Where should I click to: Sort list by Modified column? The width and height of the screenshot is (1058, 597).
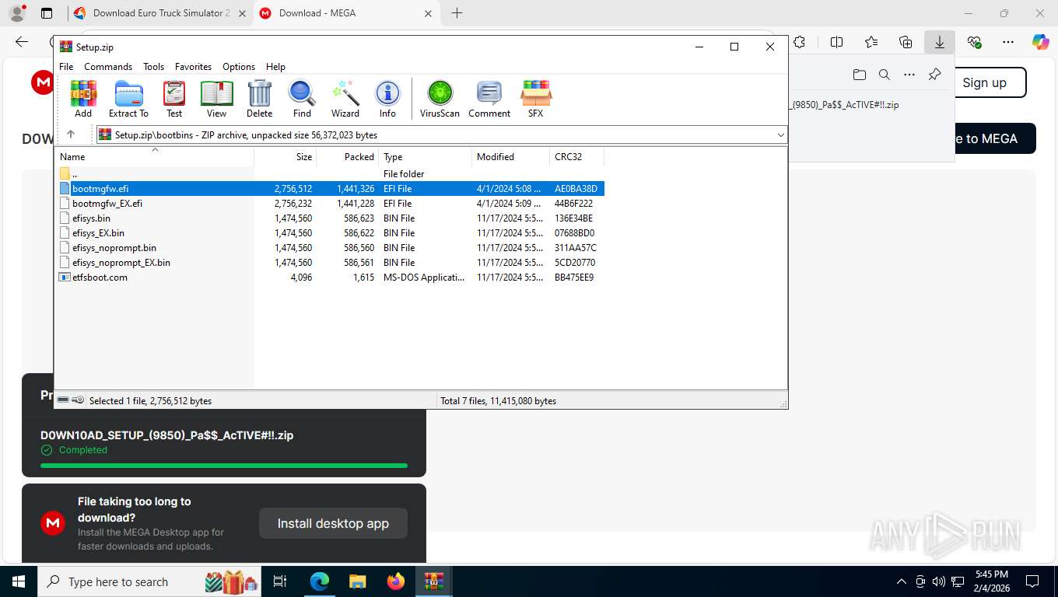pos(511,157)
